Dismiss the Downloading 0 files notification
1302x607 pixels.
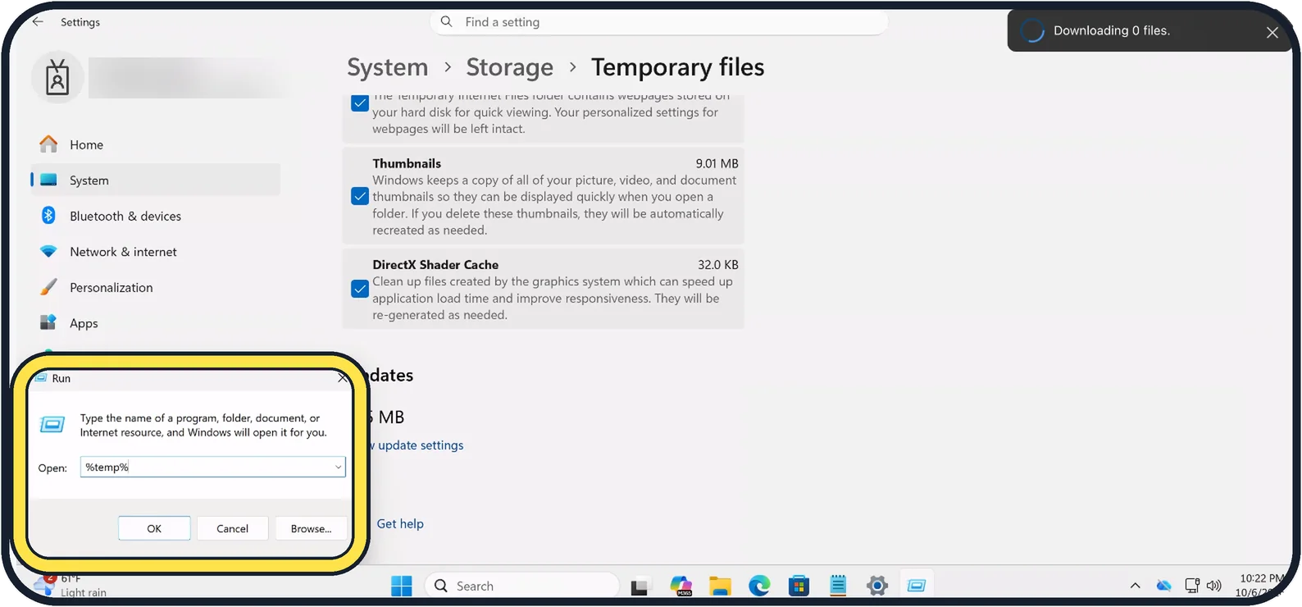(x=1272, y=32)
